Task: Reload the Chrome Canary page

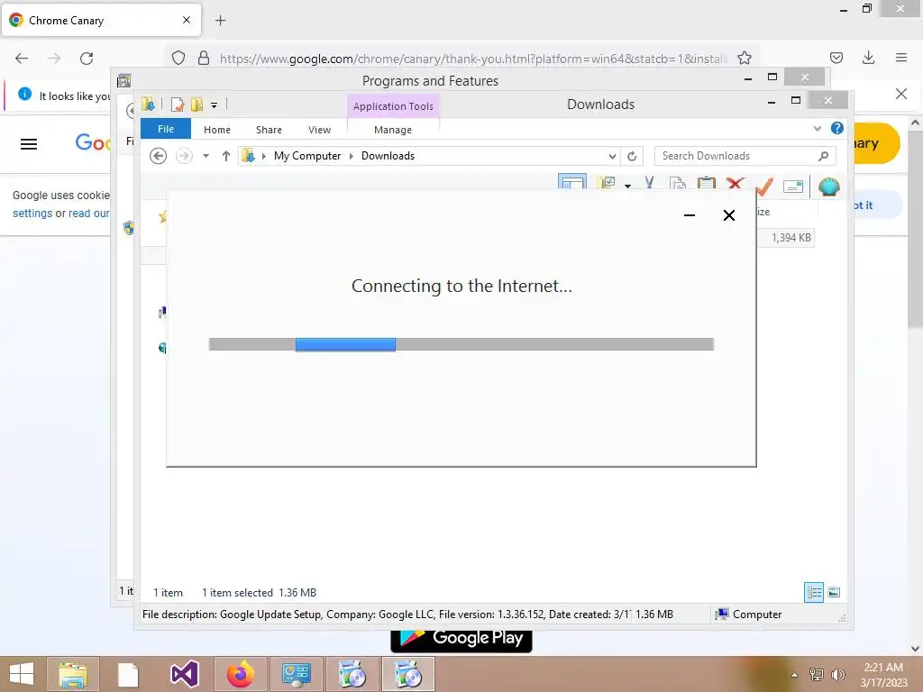Action: 87,59
